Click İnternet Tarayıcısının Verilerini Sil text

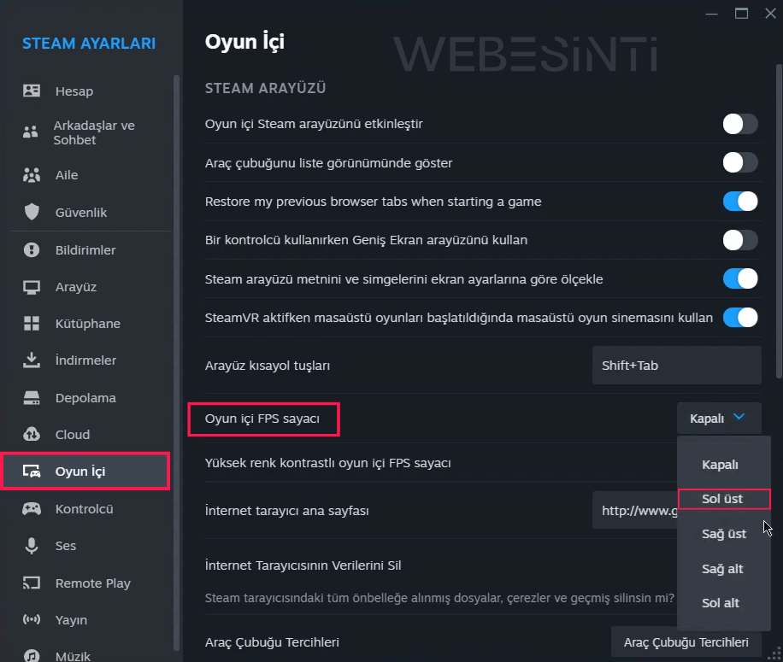(303, 565)
